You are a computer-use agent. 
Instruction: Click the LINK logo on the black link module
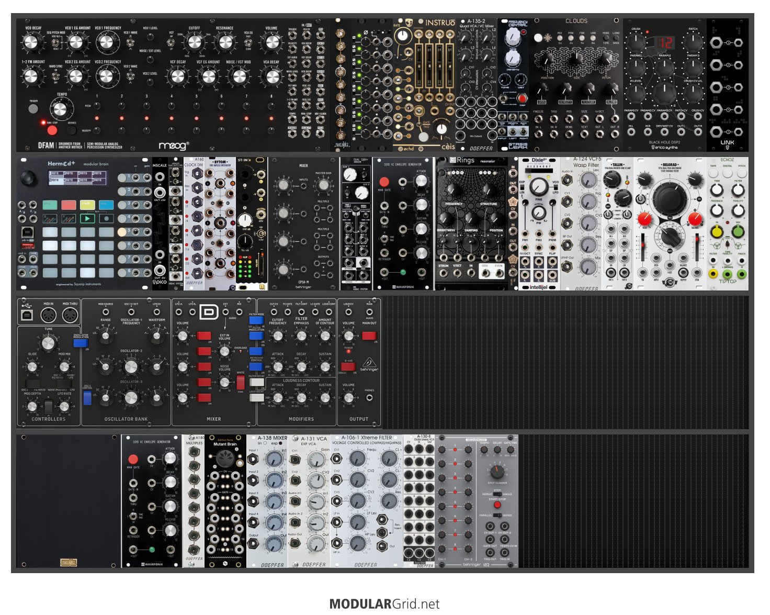coord(727,142)
